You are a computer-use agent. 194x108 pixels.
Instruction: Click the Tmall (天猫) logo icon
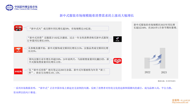click(x=18, y=28)
